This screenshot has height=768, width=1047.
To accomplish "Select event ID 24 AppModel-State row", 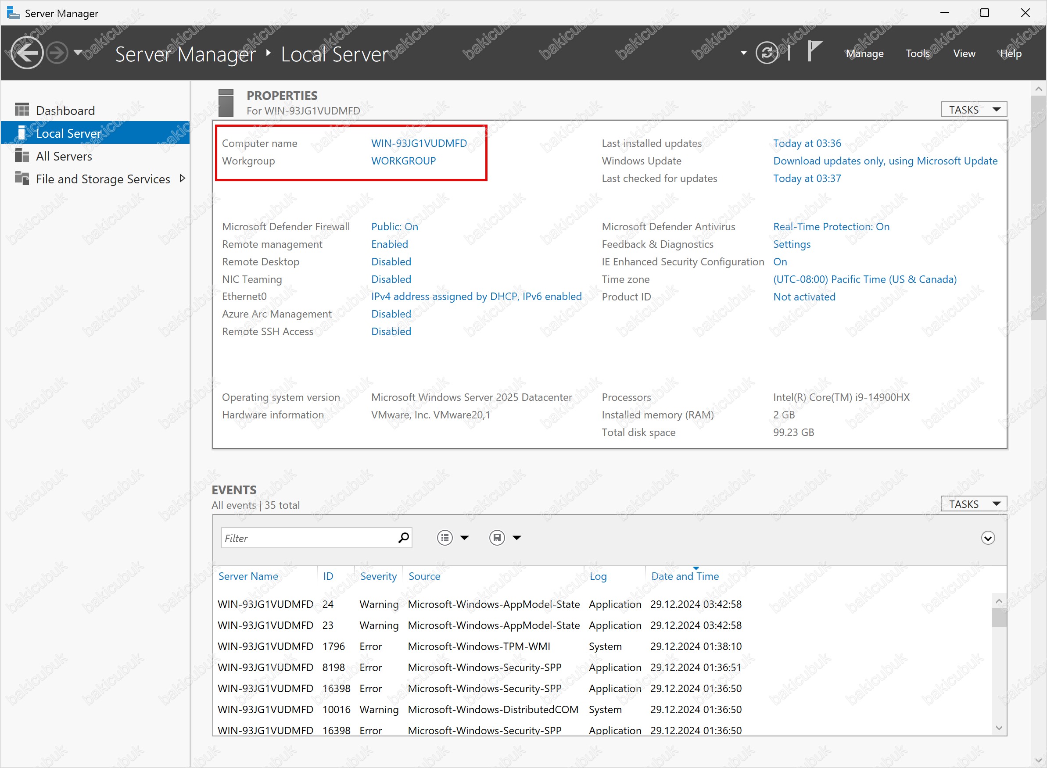I will (479, 604).
